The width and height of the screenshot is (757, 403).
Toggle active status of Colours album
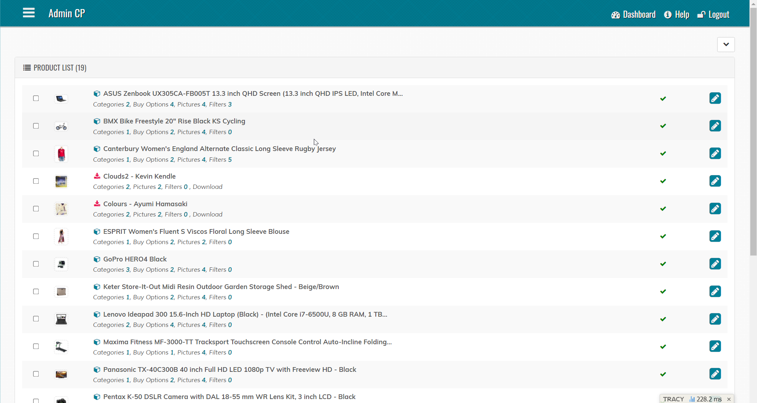(663, 209)
